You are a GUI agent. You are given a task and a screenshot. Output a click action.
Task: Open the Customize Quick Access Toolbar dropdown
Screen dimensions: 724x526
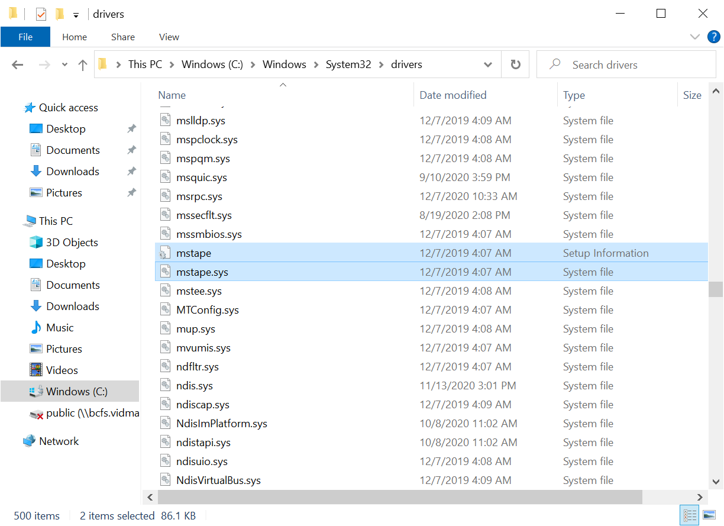[x=76, y=15]
